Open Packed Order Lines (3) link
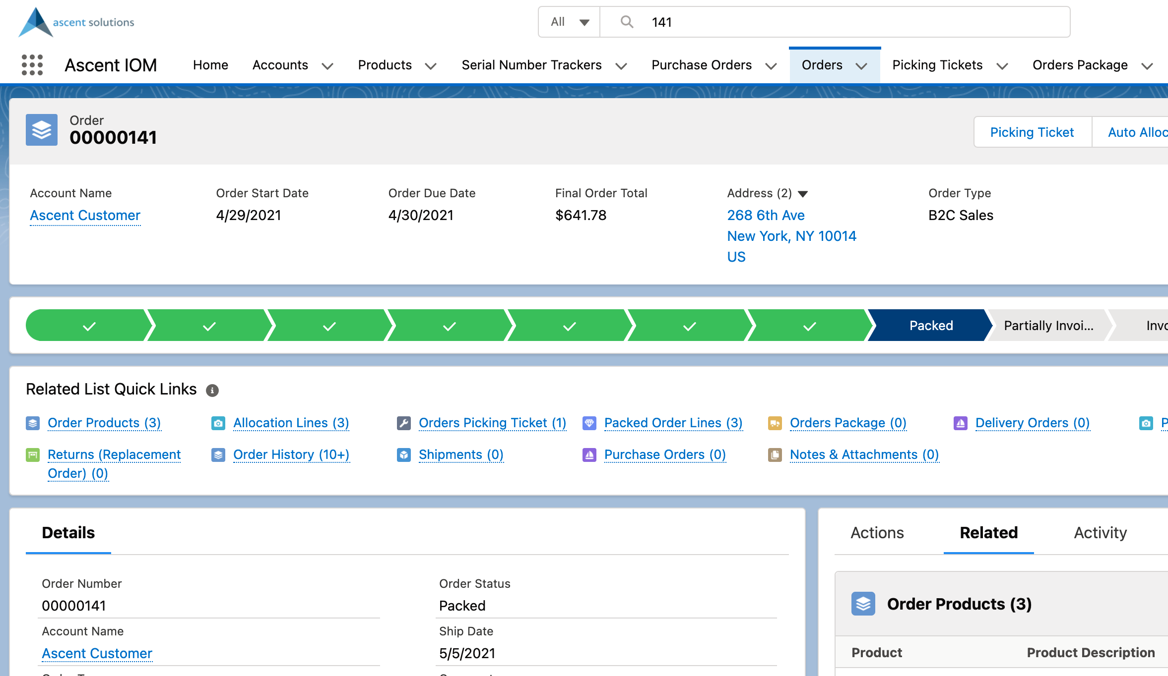Viewport: 1168px width, 676px height. point(673,423)
